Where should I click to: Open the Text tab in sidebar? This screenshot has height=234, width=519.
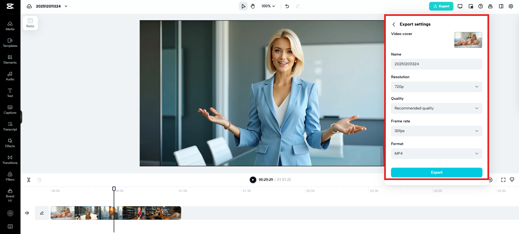[10, 93]
